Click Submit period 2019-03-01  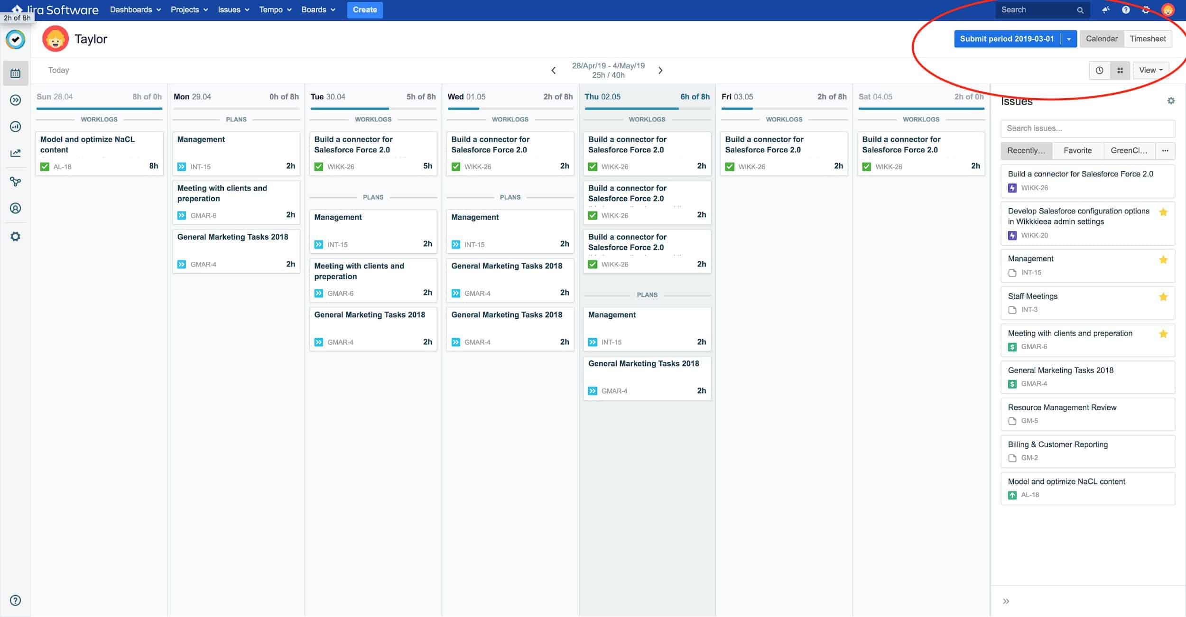(x=1008, y=39)
